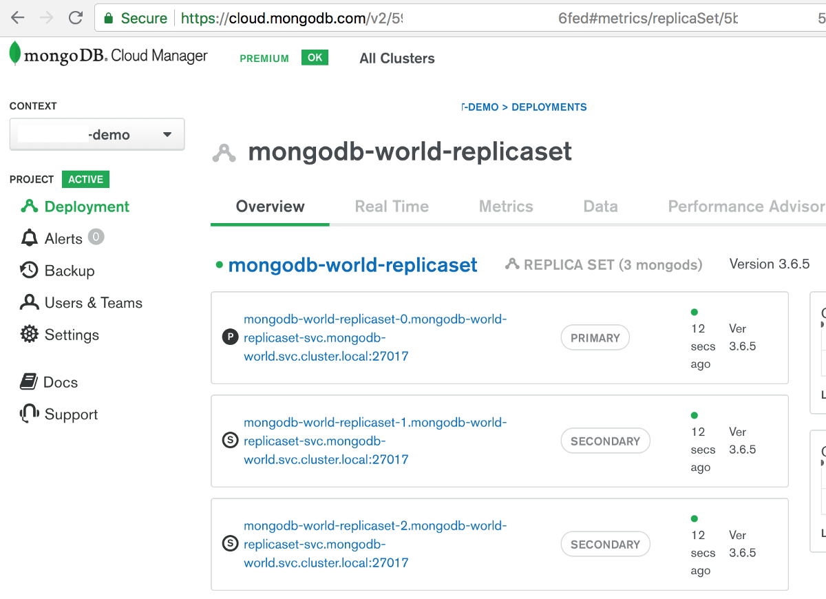Click the Alerts bell icon
This screenshot has width=826, height=599.
pos(30,239)
